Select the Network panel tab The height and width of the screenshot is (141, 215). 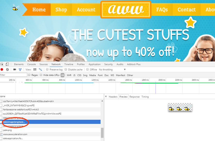[56, 64]
